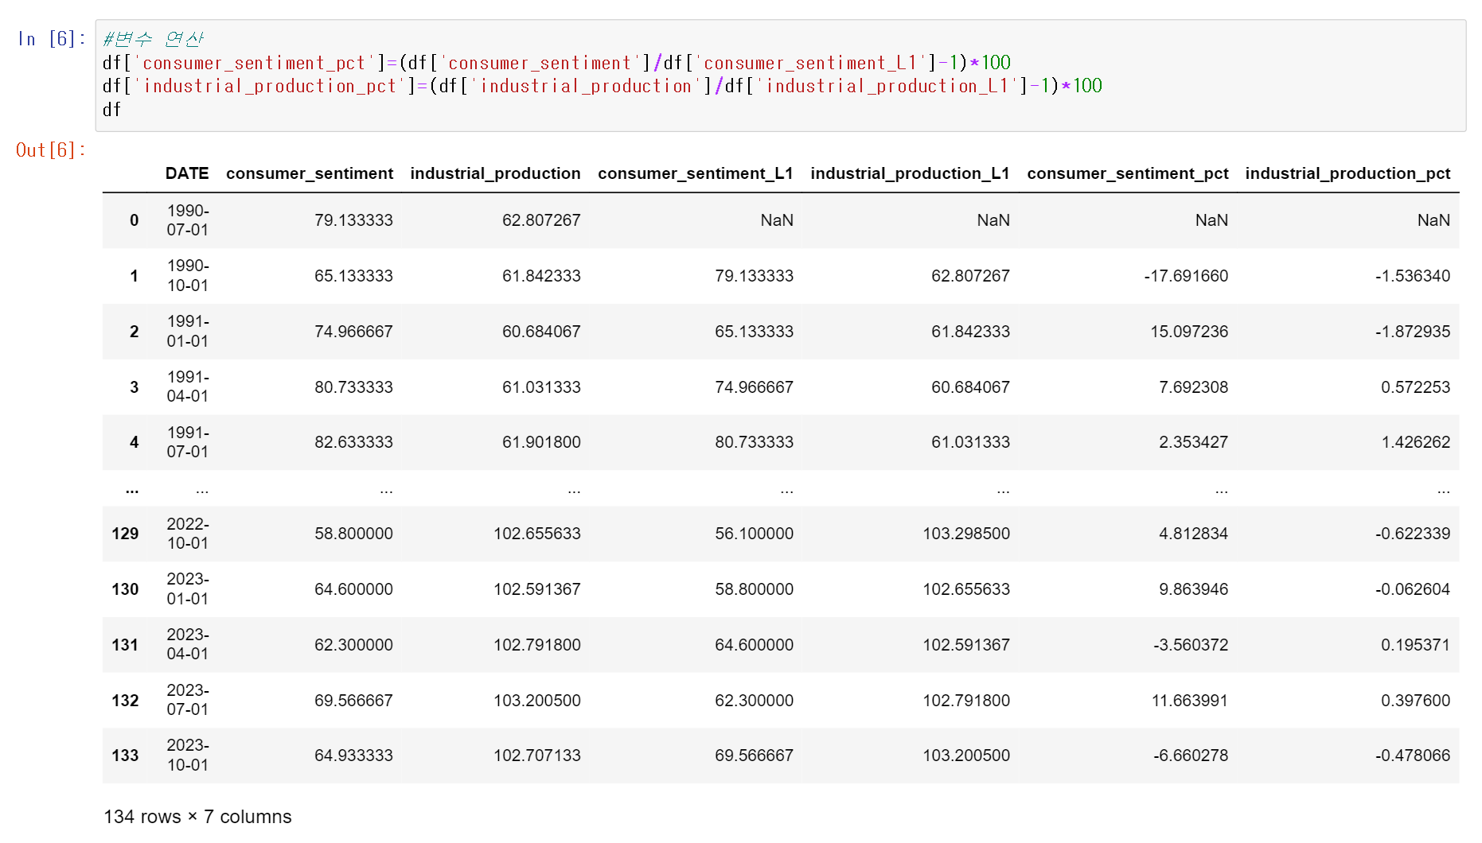Click the 4.812834 value in row 129

(1193, 534)
